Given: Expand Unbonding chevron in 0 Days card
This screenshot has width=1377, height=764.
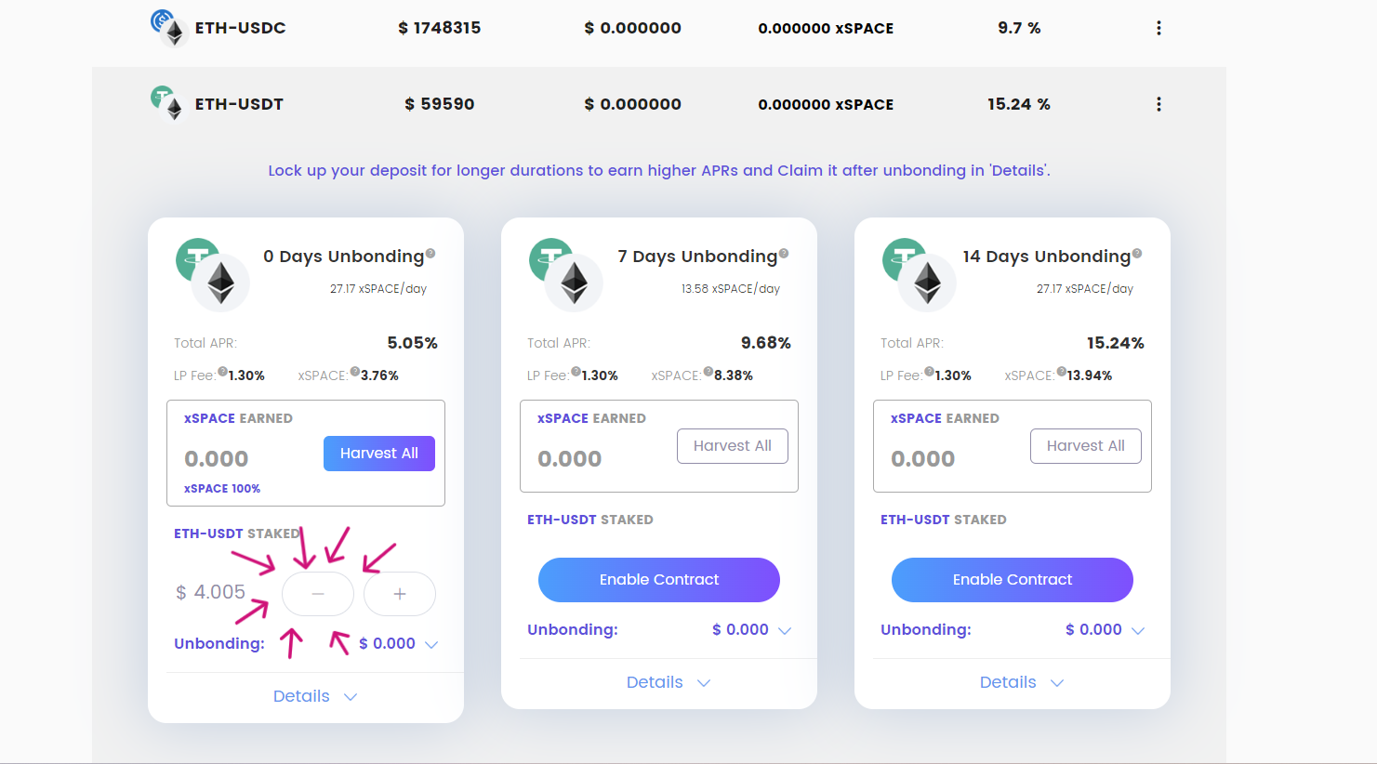Looking at the screenshot, I should click(431, 644).
